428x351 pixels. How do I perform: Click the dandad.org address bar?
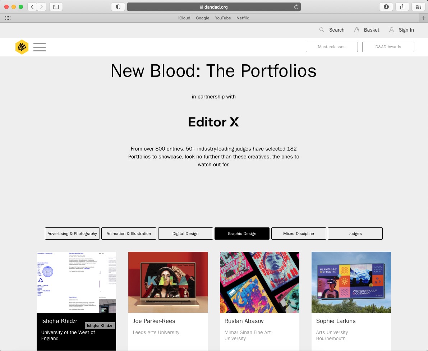tap(214, 7)
